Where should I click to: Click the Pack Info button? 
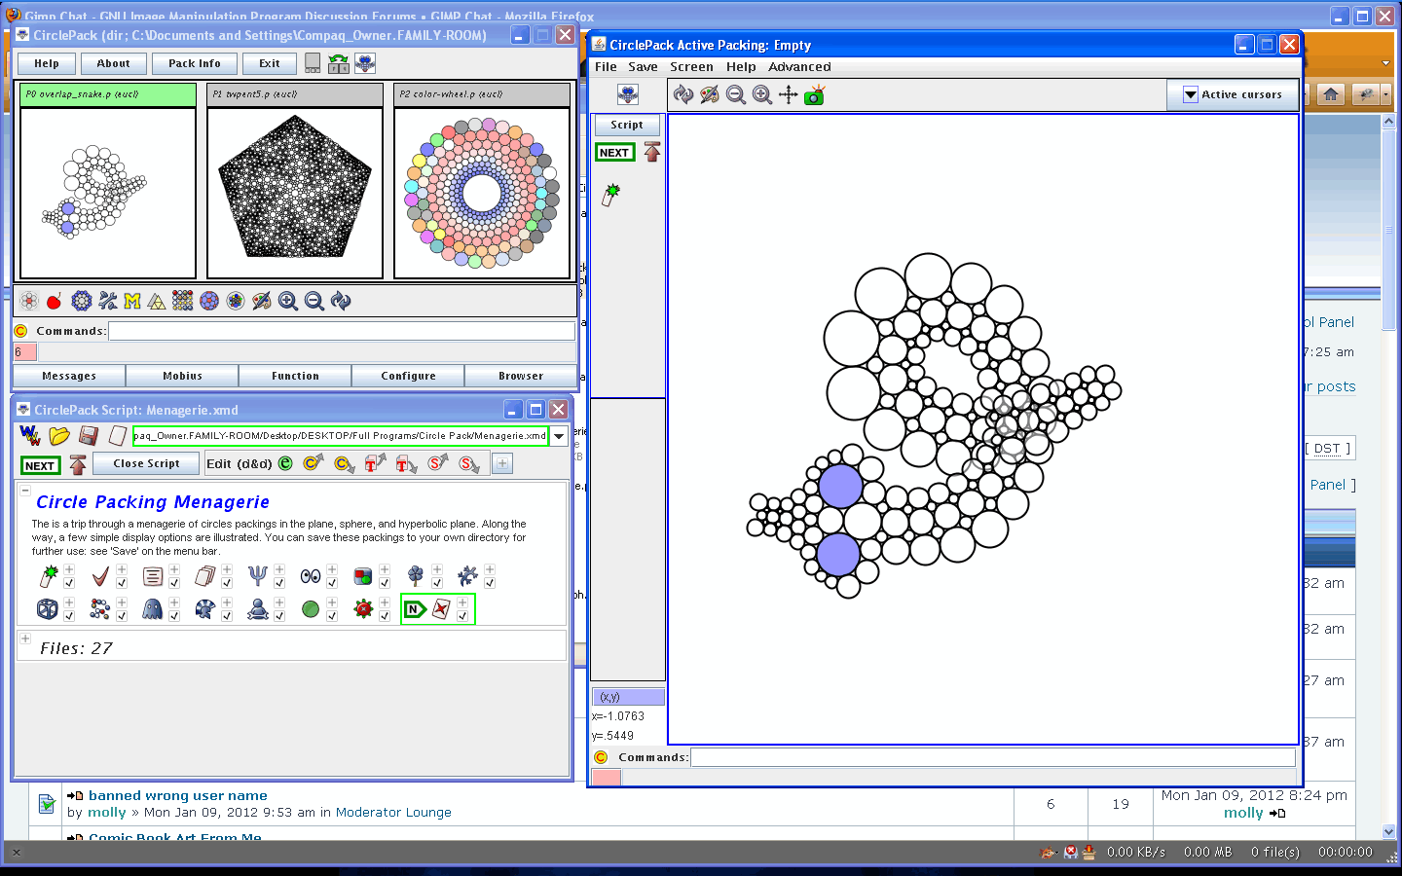(195, 63)
